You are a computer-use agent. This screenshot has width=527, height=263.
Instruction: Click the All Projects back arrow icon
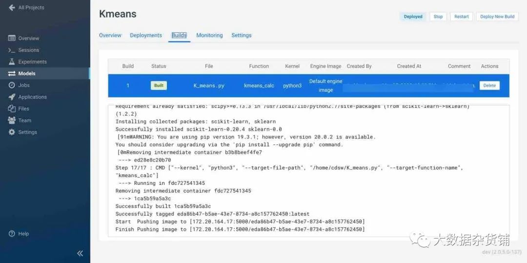12,7
